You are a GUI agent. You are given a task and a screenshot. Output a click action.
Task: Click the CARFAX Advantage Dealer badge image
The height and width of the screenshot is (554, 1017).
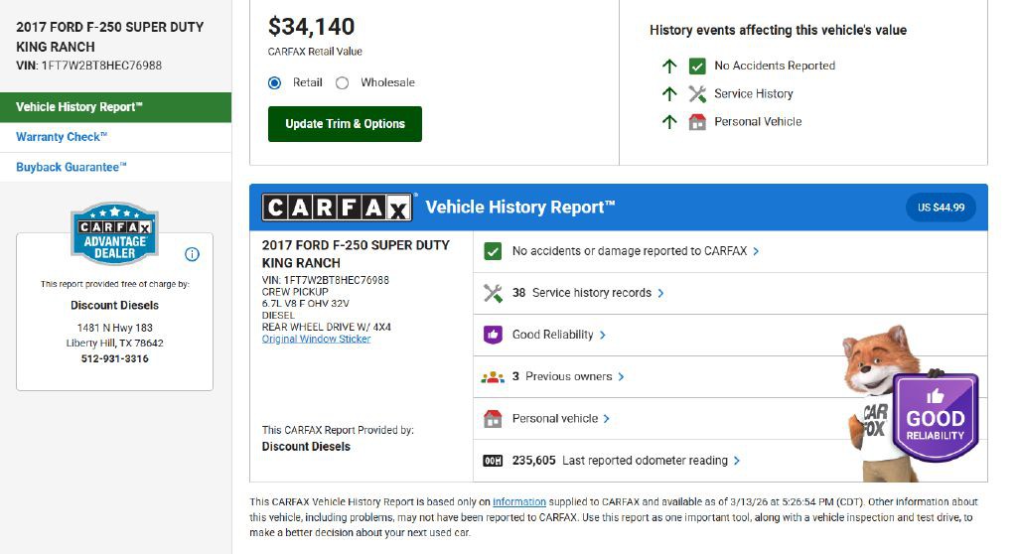[x=114, y=233]
